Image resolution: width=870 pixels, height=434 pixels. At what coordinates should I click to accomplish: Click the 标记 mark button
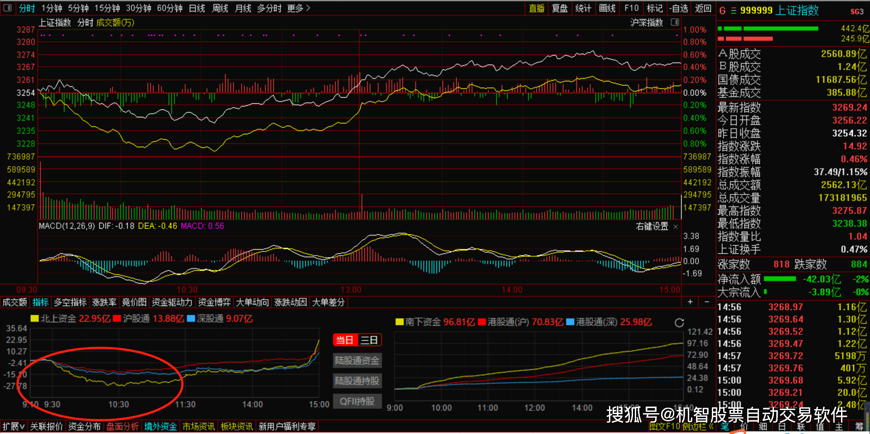pos(655,8)
